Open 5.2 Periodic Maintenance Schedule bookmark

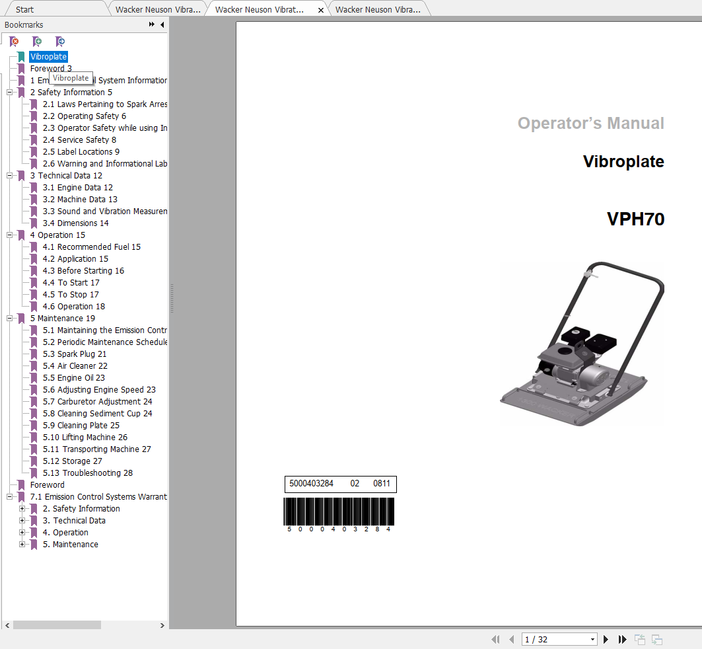coord(105,342)
